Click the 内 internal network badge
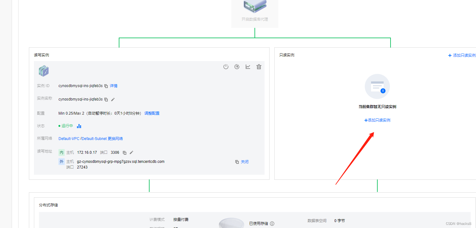Viewport: 476px width, 228px height. tap(62, 153)
